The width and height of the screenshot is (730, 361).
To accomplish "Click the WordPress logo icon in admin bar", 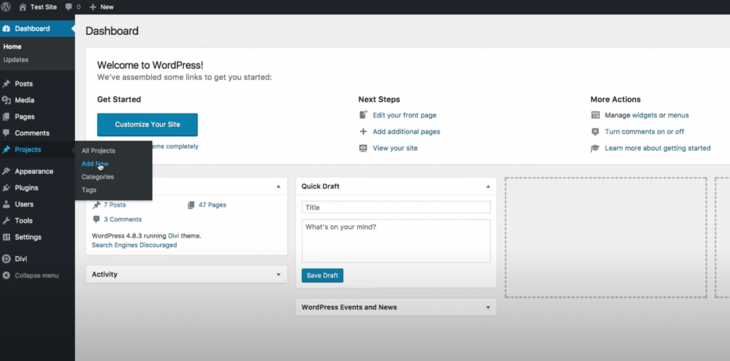I will tap(6, 7).
